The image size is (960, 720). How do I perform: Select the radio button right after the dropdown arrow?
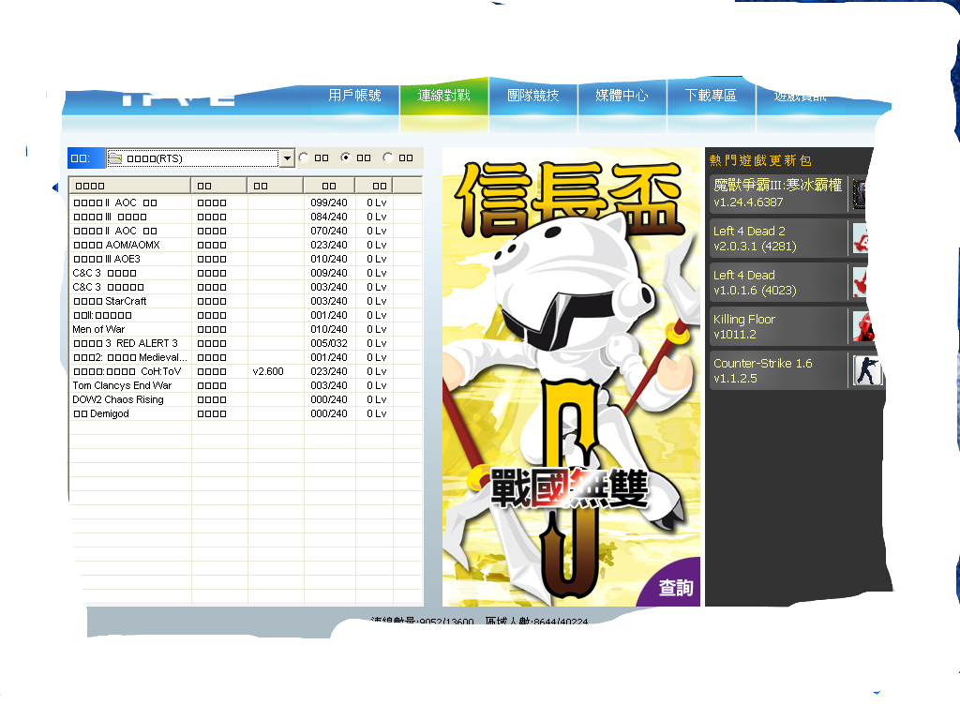click(303, 157)
